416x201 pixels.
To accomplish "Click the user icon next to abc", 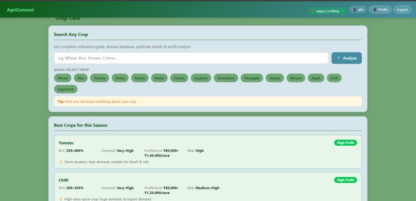I will pyautogui.click(x=355, y=9).
